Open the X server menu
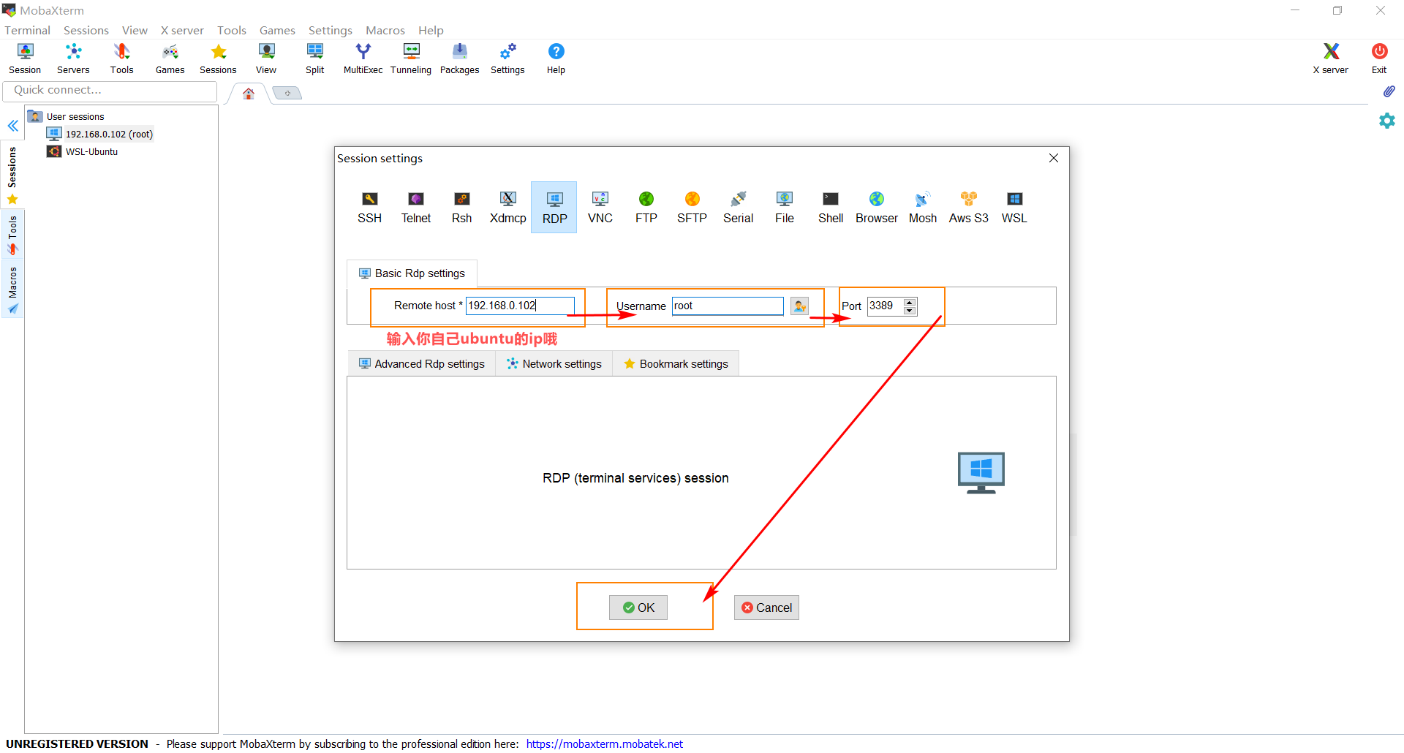Image resolution: width=1404 pixels, height=753 pixels. [x=182, y=30]
